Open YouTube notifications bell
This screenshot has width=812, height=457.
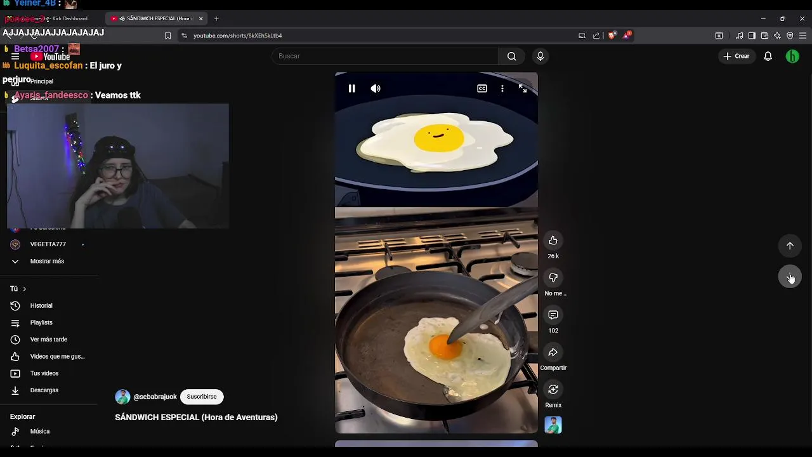click(x=768, y=56)
